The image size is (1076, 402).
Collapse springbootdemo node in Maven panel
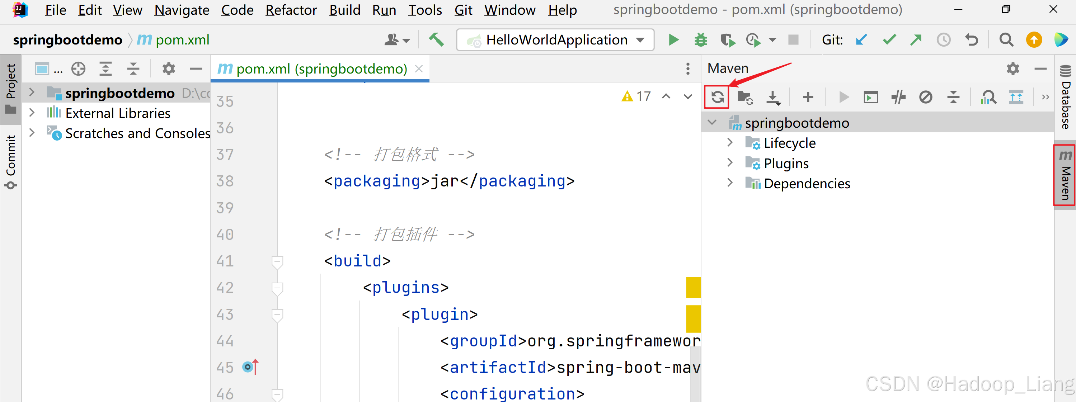[713, 122]
